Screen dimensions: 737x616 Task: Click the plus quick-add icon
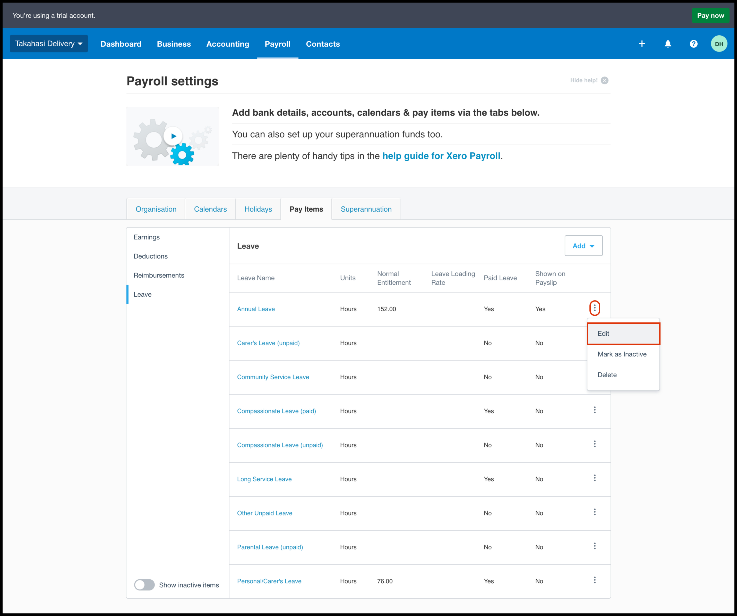[641, 44]
